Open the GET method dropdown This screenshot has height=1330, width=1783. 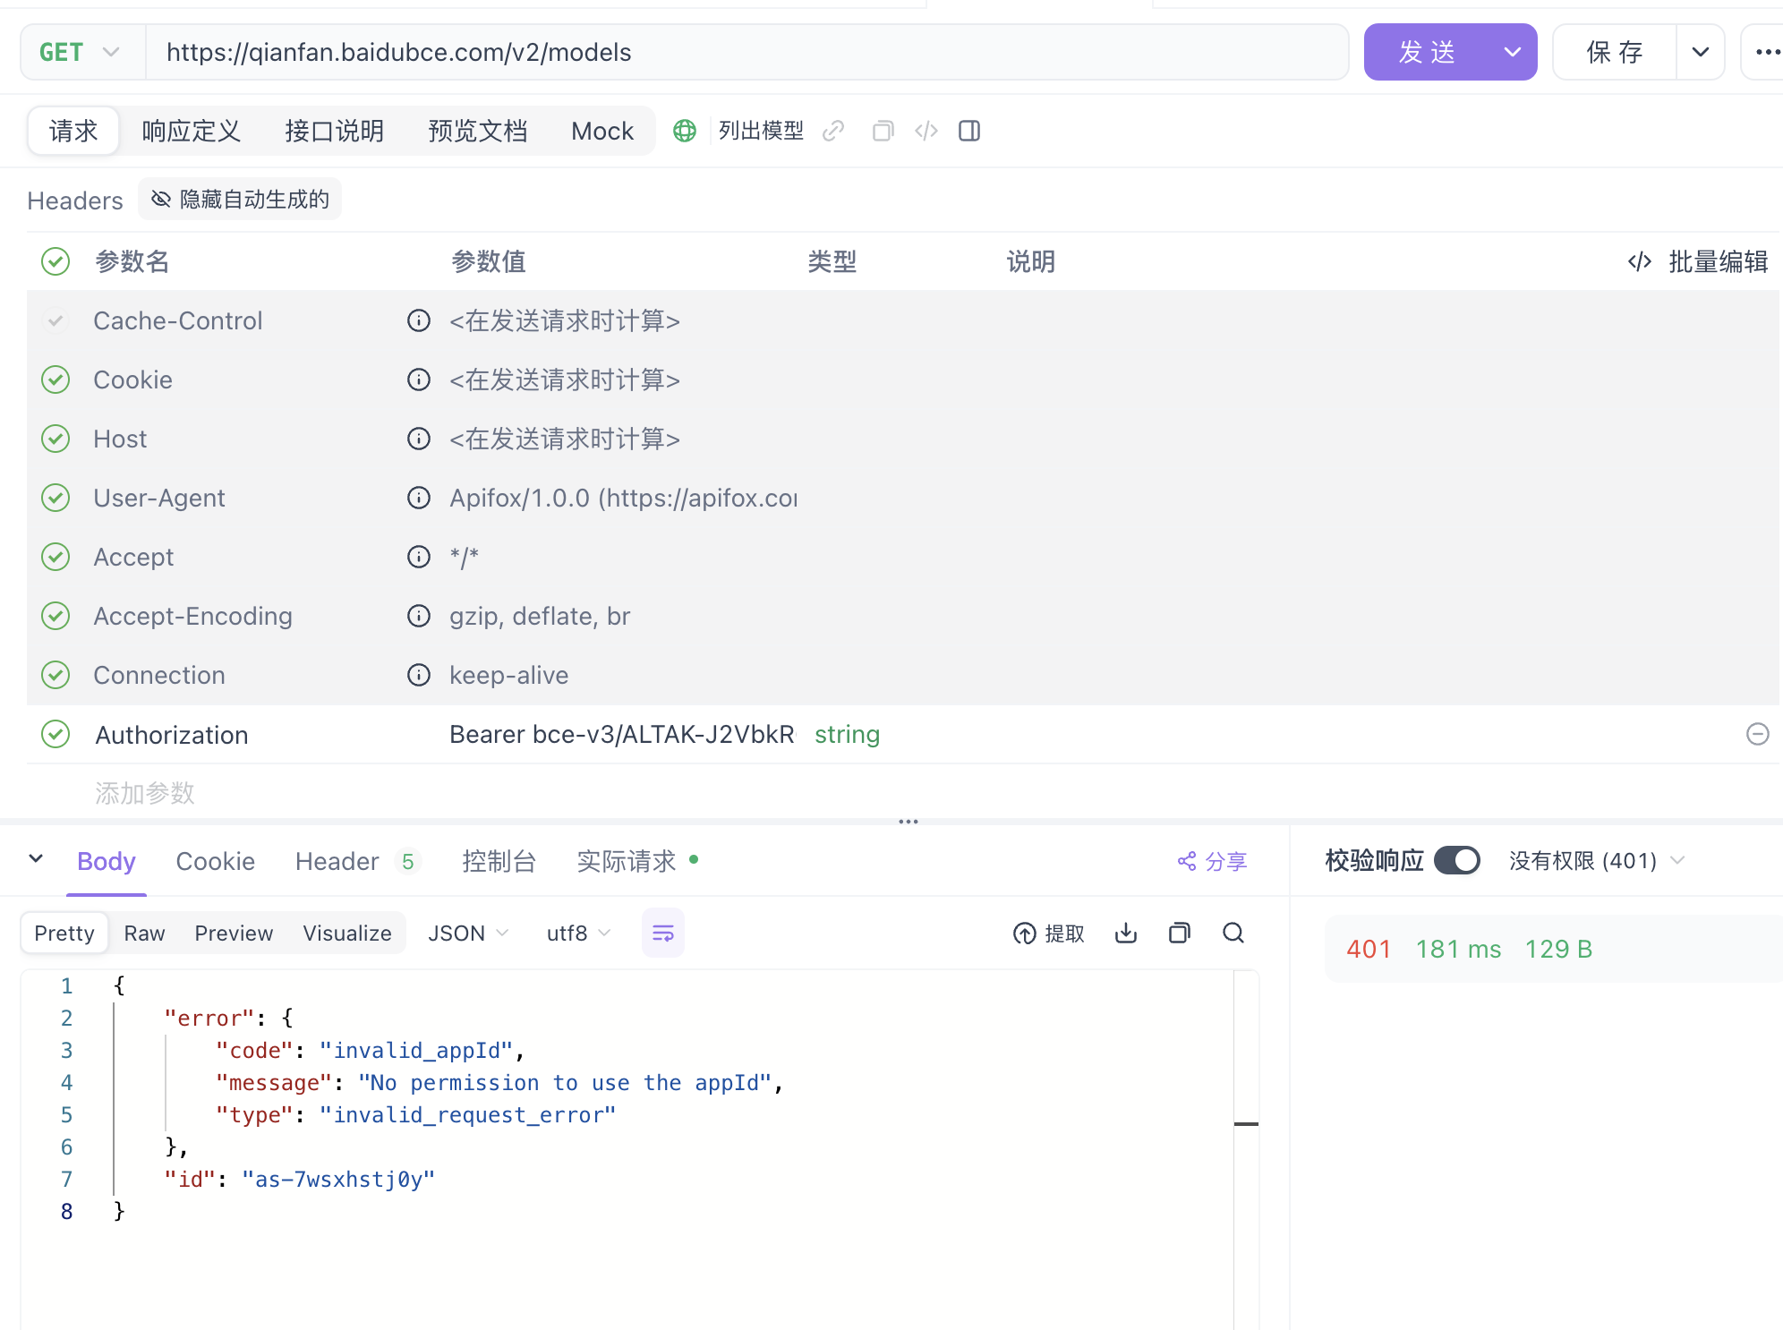[81, 52]
